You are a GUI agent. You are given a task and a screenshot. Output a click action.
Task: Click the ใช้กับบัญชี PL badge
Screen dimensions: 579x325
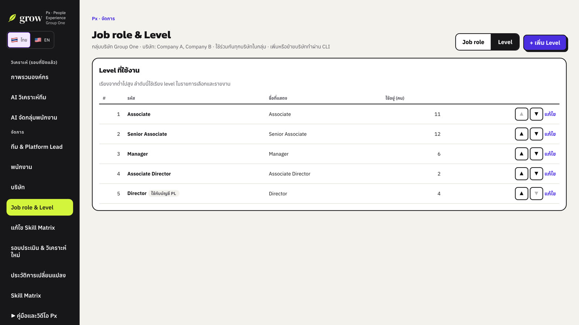(164, 194)
